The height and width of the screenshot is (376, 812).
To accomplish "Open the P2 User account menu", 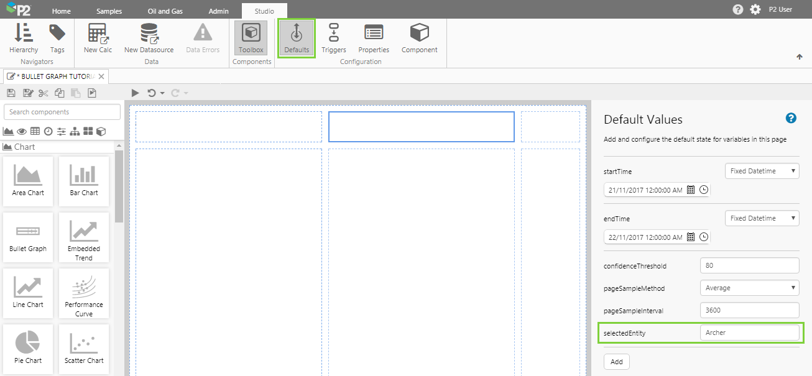I will click(780, 9).
